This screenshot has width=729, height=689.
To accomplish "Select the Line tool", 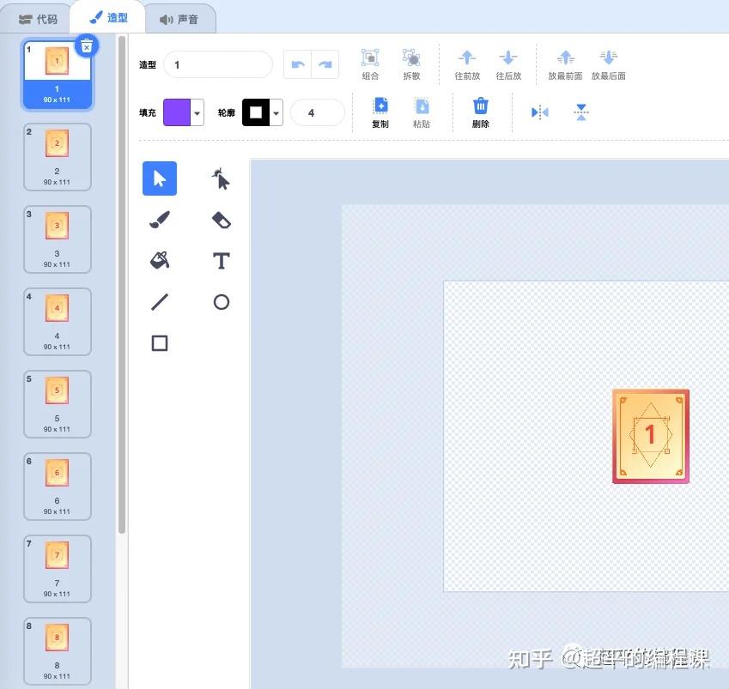I will click(159, 301).
